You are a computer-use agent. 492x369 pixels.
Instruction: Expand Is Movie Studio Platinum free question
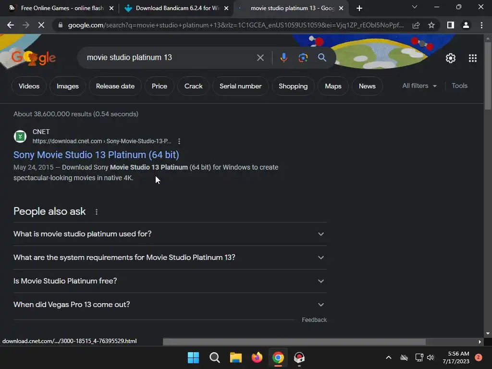tap(170, 281)
